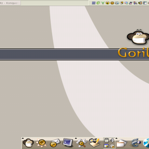149x149 pixels.
Task: Click the Klipper clipboard applet icon
Action: (x=107, y=140)
